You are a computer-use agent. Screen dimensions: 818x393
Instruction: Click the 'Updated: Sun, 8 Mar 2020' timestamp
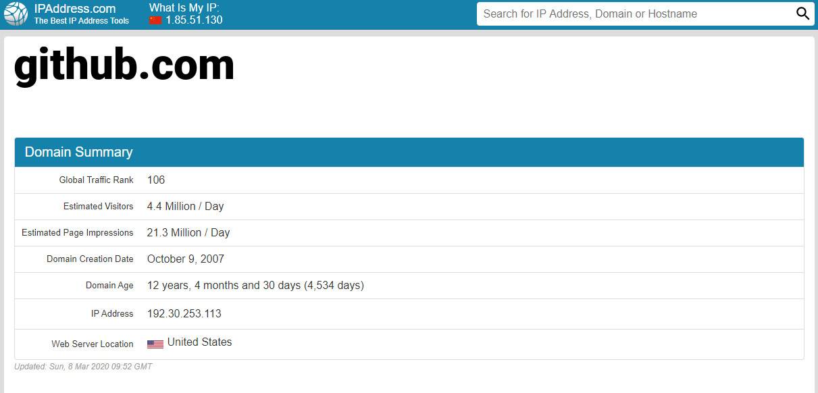83,367
